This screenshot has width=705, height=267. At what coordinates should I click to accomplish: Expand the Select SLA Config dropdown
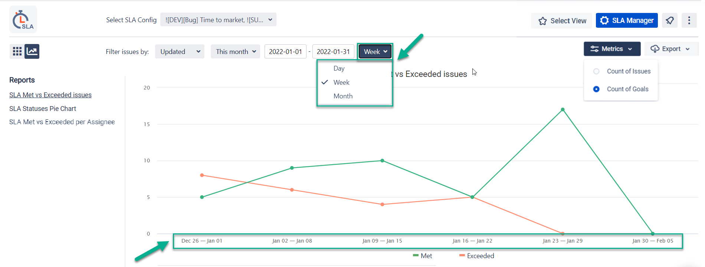[x=218, y=20]
